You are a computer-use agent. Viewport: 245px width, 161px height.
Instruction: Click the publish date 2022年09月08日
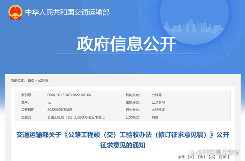click(59, 109)
